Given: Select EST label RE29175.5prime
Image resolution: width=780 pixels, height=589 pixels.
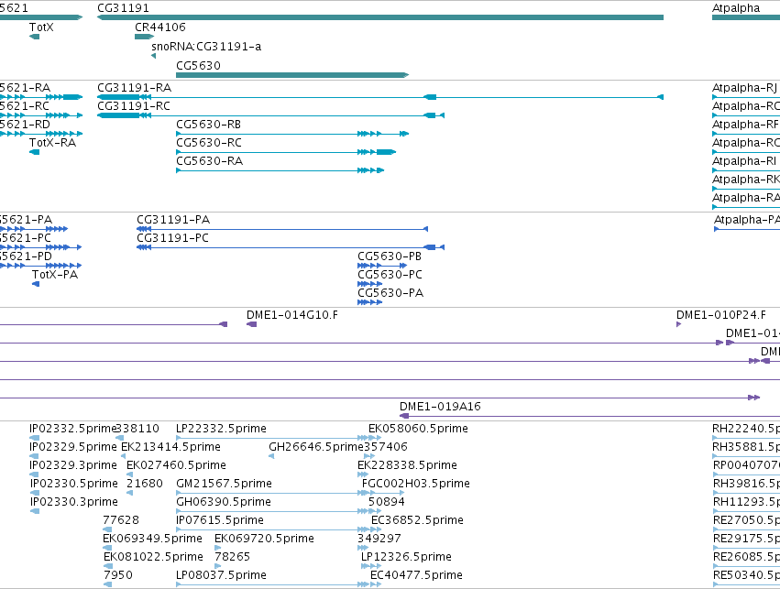Looking at the screenshot, I should click(746, 539).
